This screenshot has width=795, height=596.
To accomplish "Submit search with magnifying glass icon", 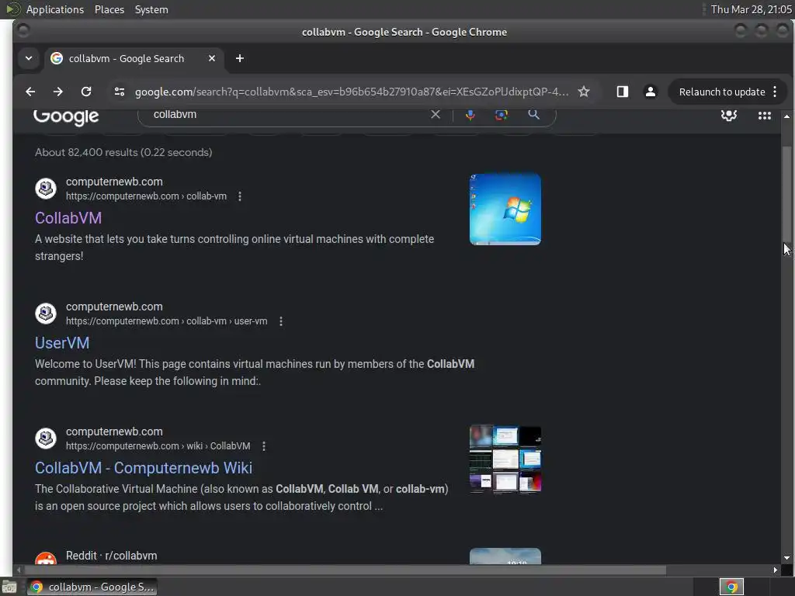I will tap(533, 114).
